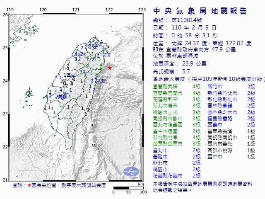Select the date 110年2月9日

(x=194, y=27)
